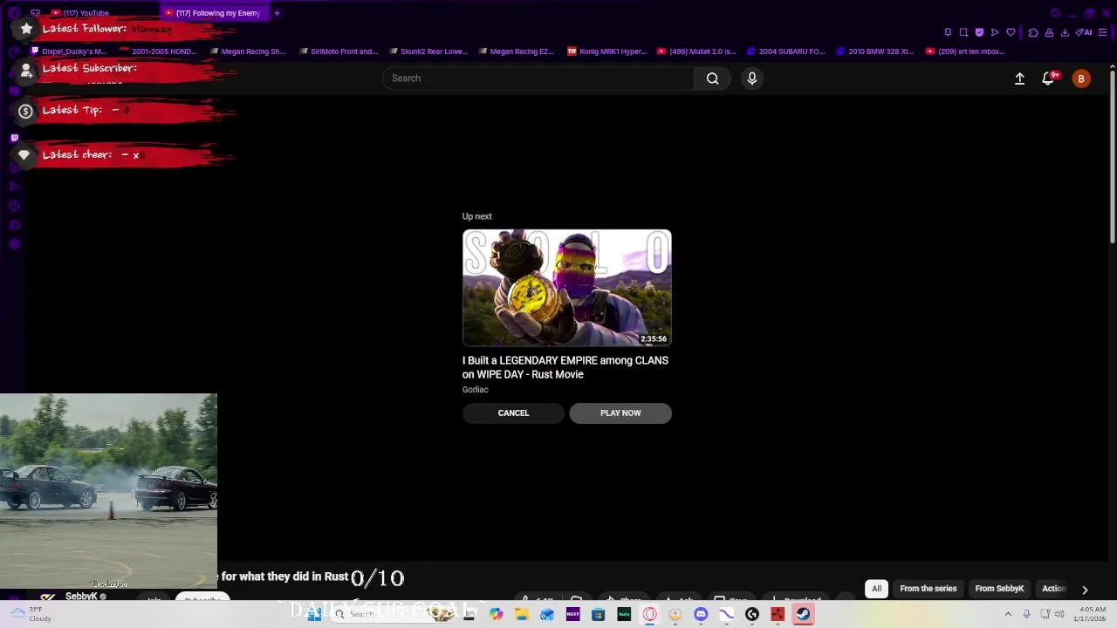Open the Gorliac channel link
The image size is (1117, 628).
(x=475, y=390)
